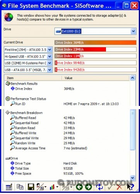Click the "33 MB/s" Random Read value
The width and height of the screenshot is (140, 194).
(69, 128)
